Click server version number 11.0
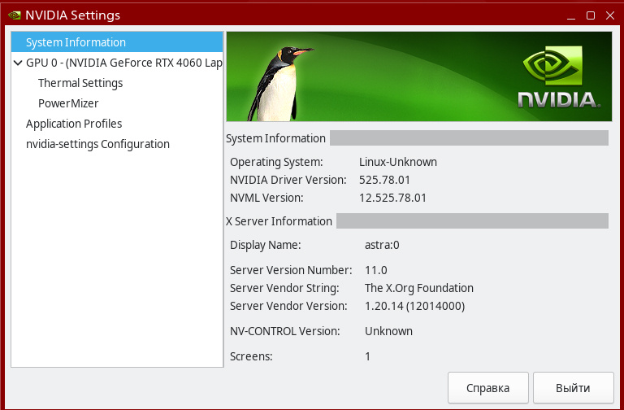The height and width of the screenshot is (410, 624). point(376,270)
